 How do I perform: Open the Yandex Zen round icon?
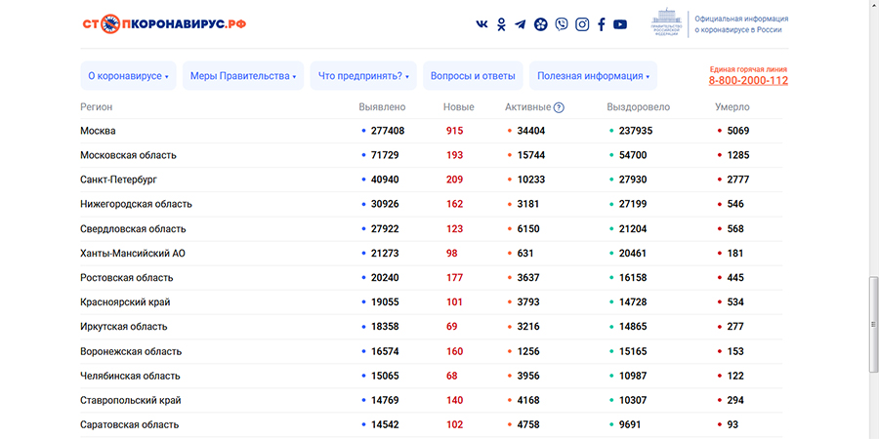pyautogui.click(x=540, y=24)
